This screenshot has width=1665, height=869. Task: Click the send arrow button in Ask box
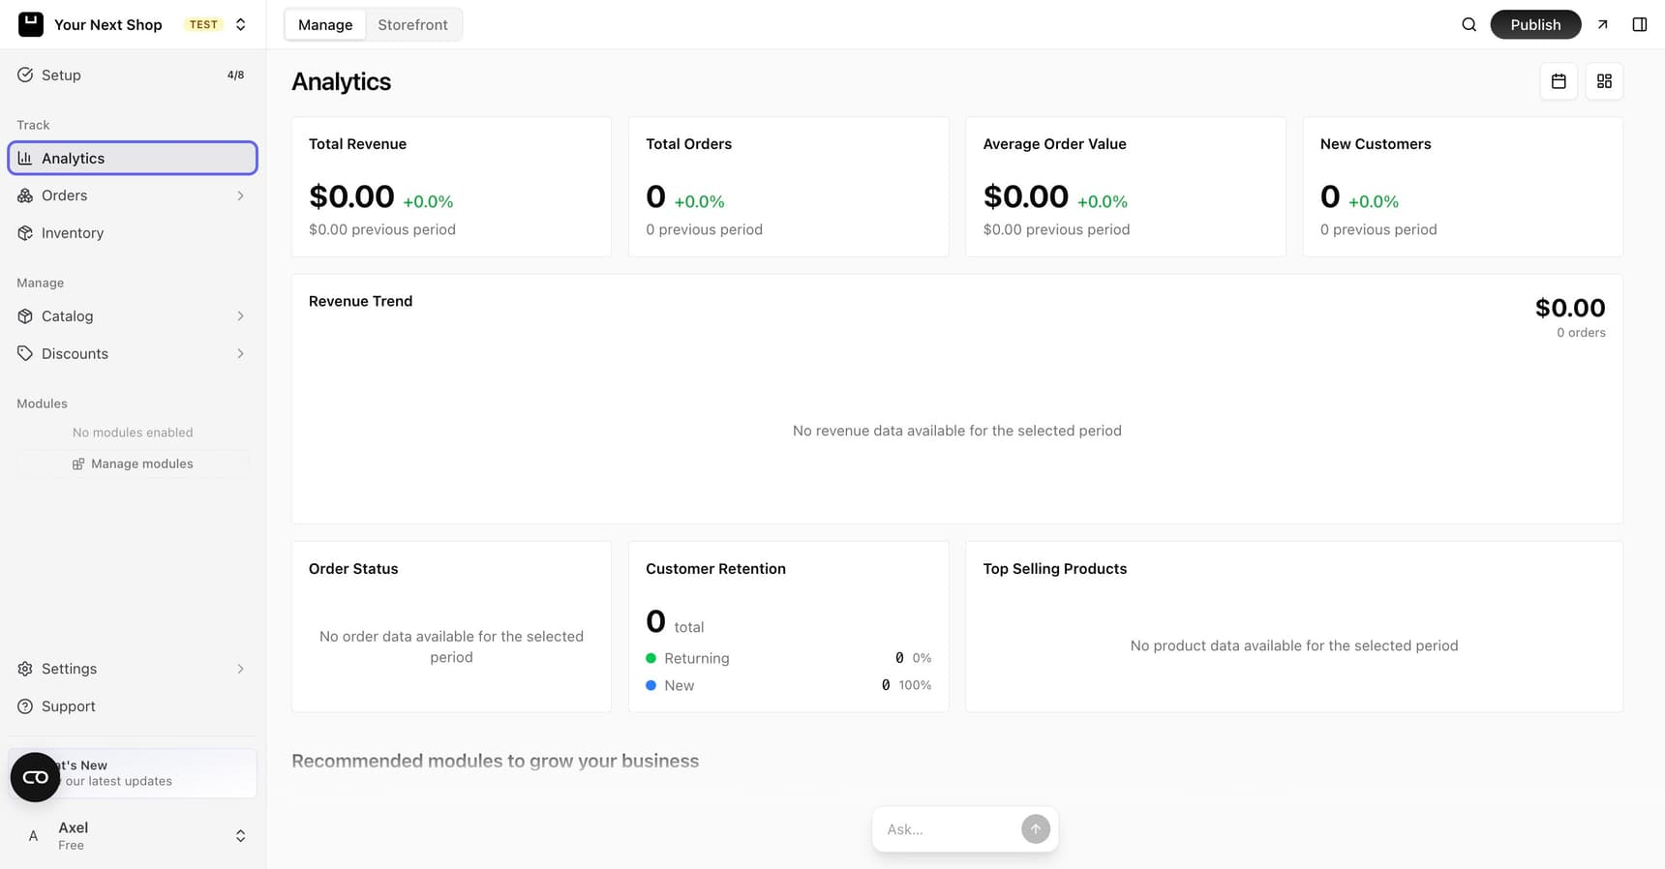pos(1036,829)
